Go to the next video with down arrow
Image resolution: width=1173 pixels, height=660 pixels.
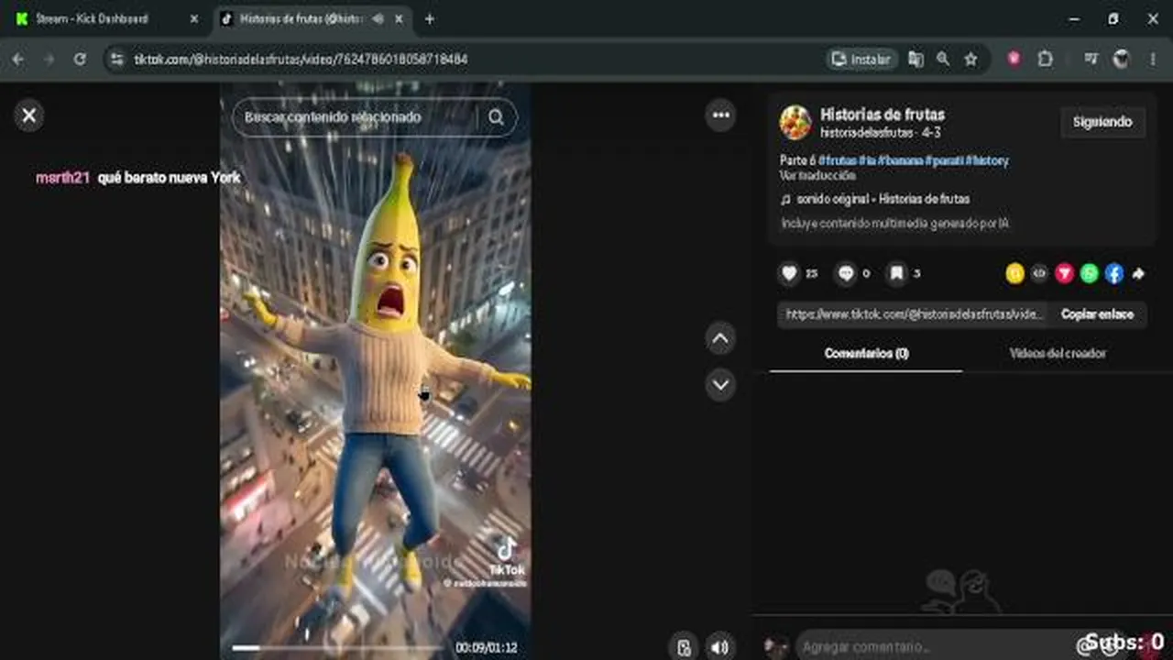[720, 384]
